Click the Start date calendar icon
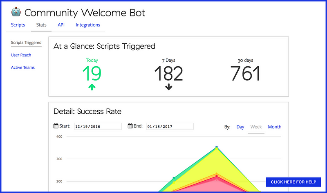The height and width of the screenshot is (193, 327). click(x=56, y=126)
